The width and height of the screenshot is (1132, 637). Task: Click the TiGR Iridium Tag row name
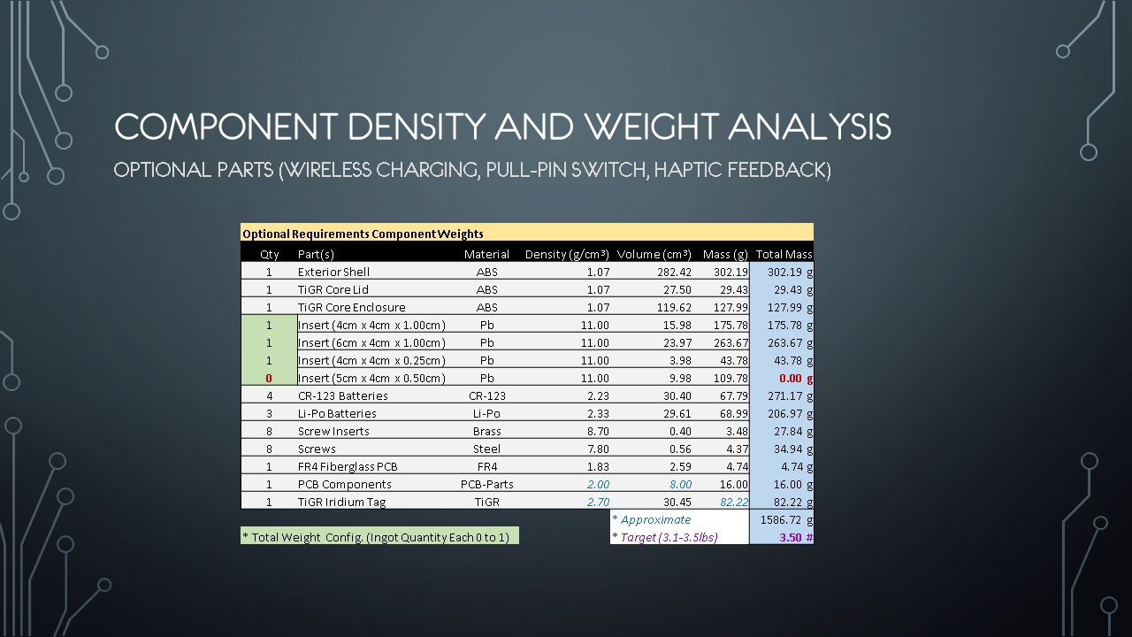click(341, 502)
